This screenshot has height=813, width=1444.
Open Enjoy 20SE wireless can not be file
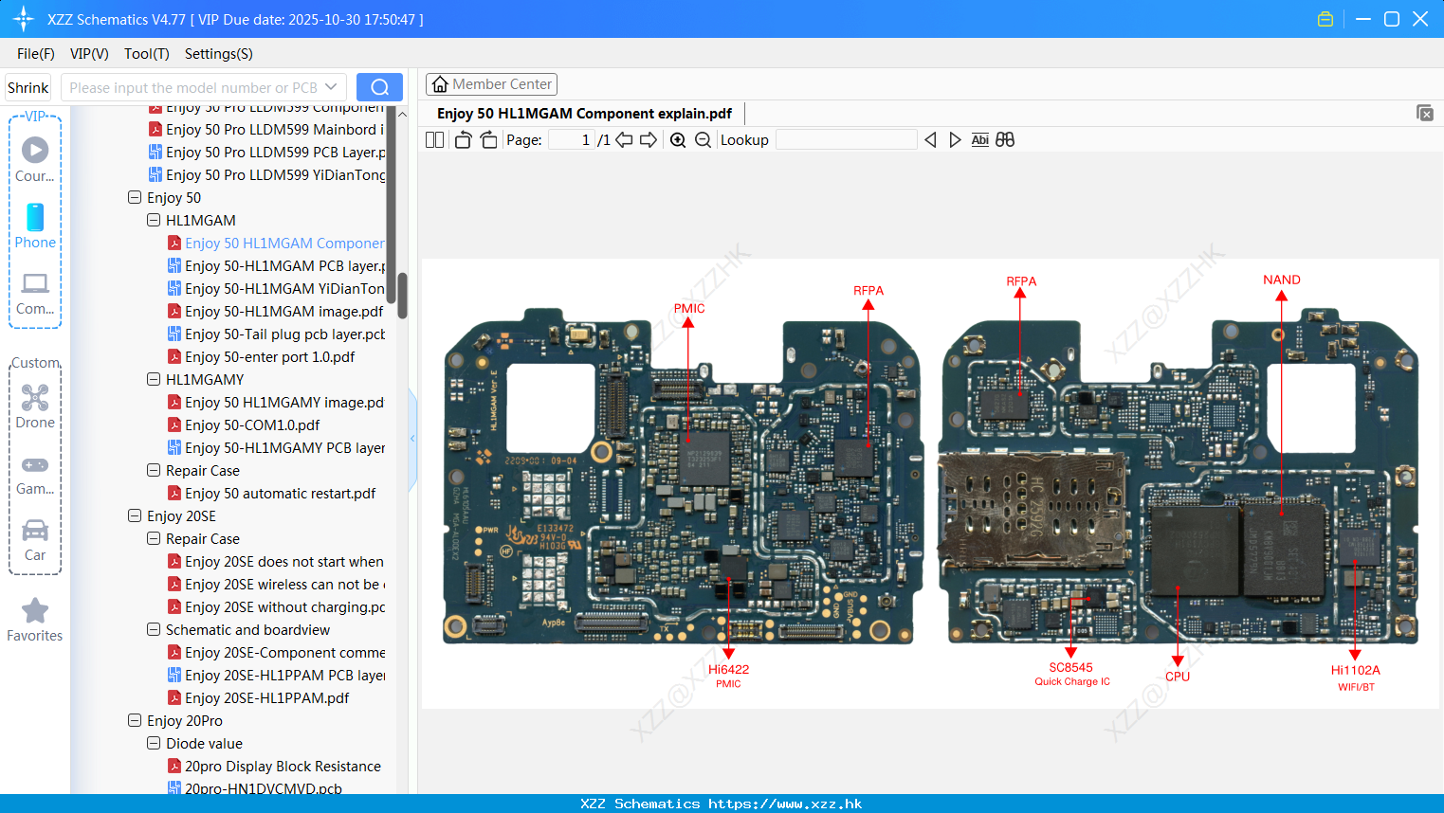(x=277, y=584)
